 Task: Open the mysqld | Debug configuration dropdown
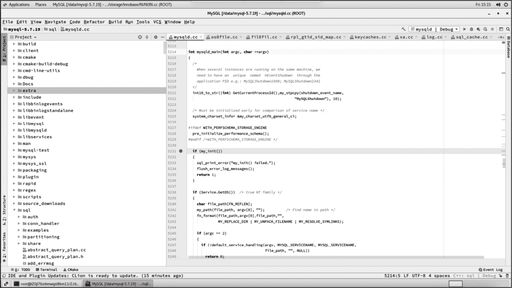tap(434, 29)
